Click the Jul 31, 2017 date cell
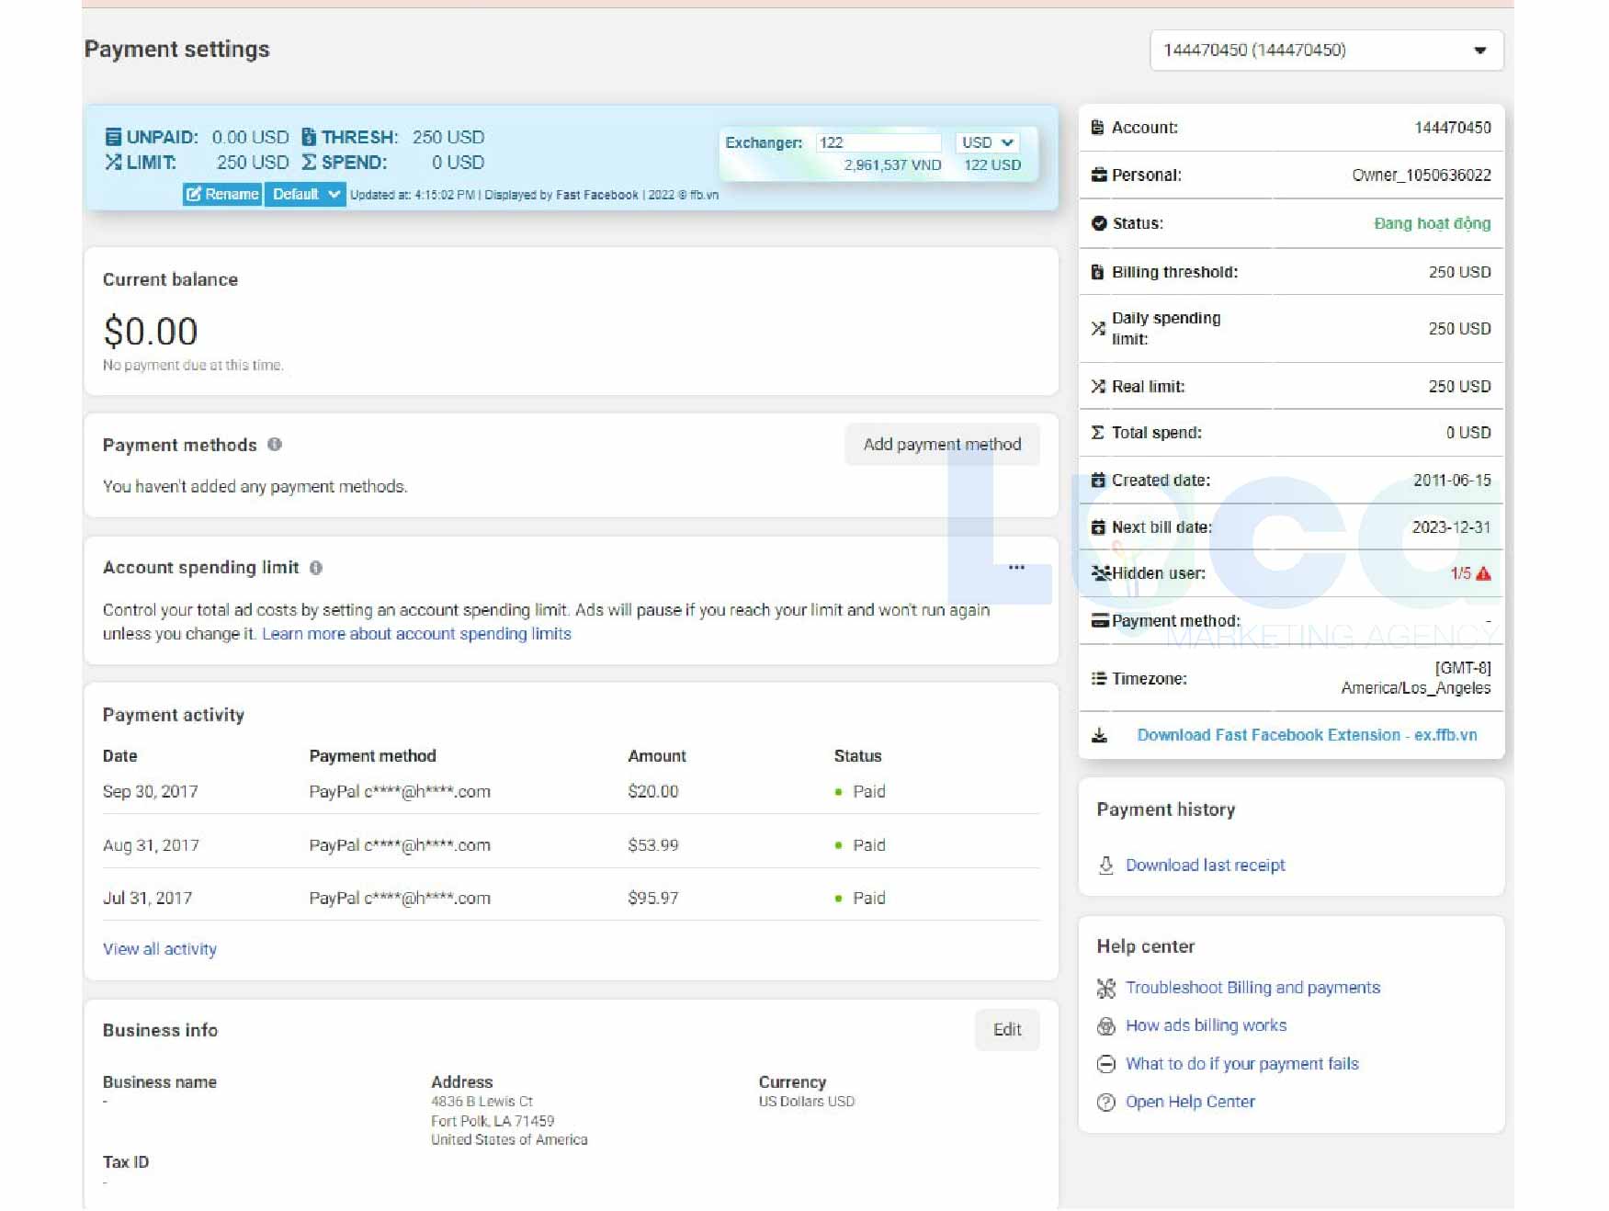The image size is (1609, 1211). pyautogui.click(x=147, y=899)
